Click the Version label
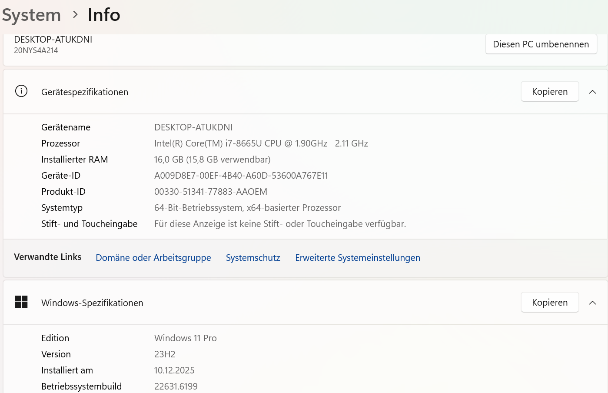Image resolution: width=608 pixels, height=393 pixels. click(x=56, y=354)
